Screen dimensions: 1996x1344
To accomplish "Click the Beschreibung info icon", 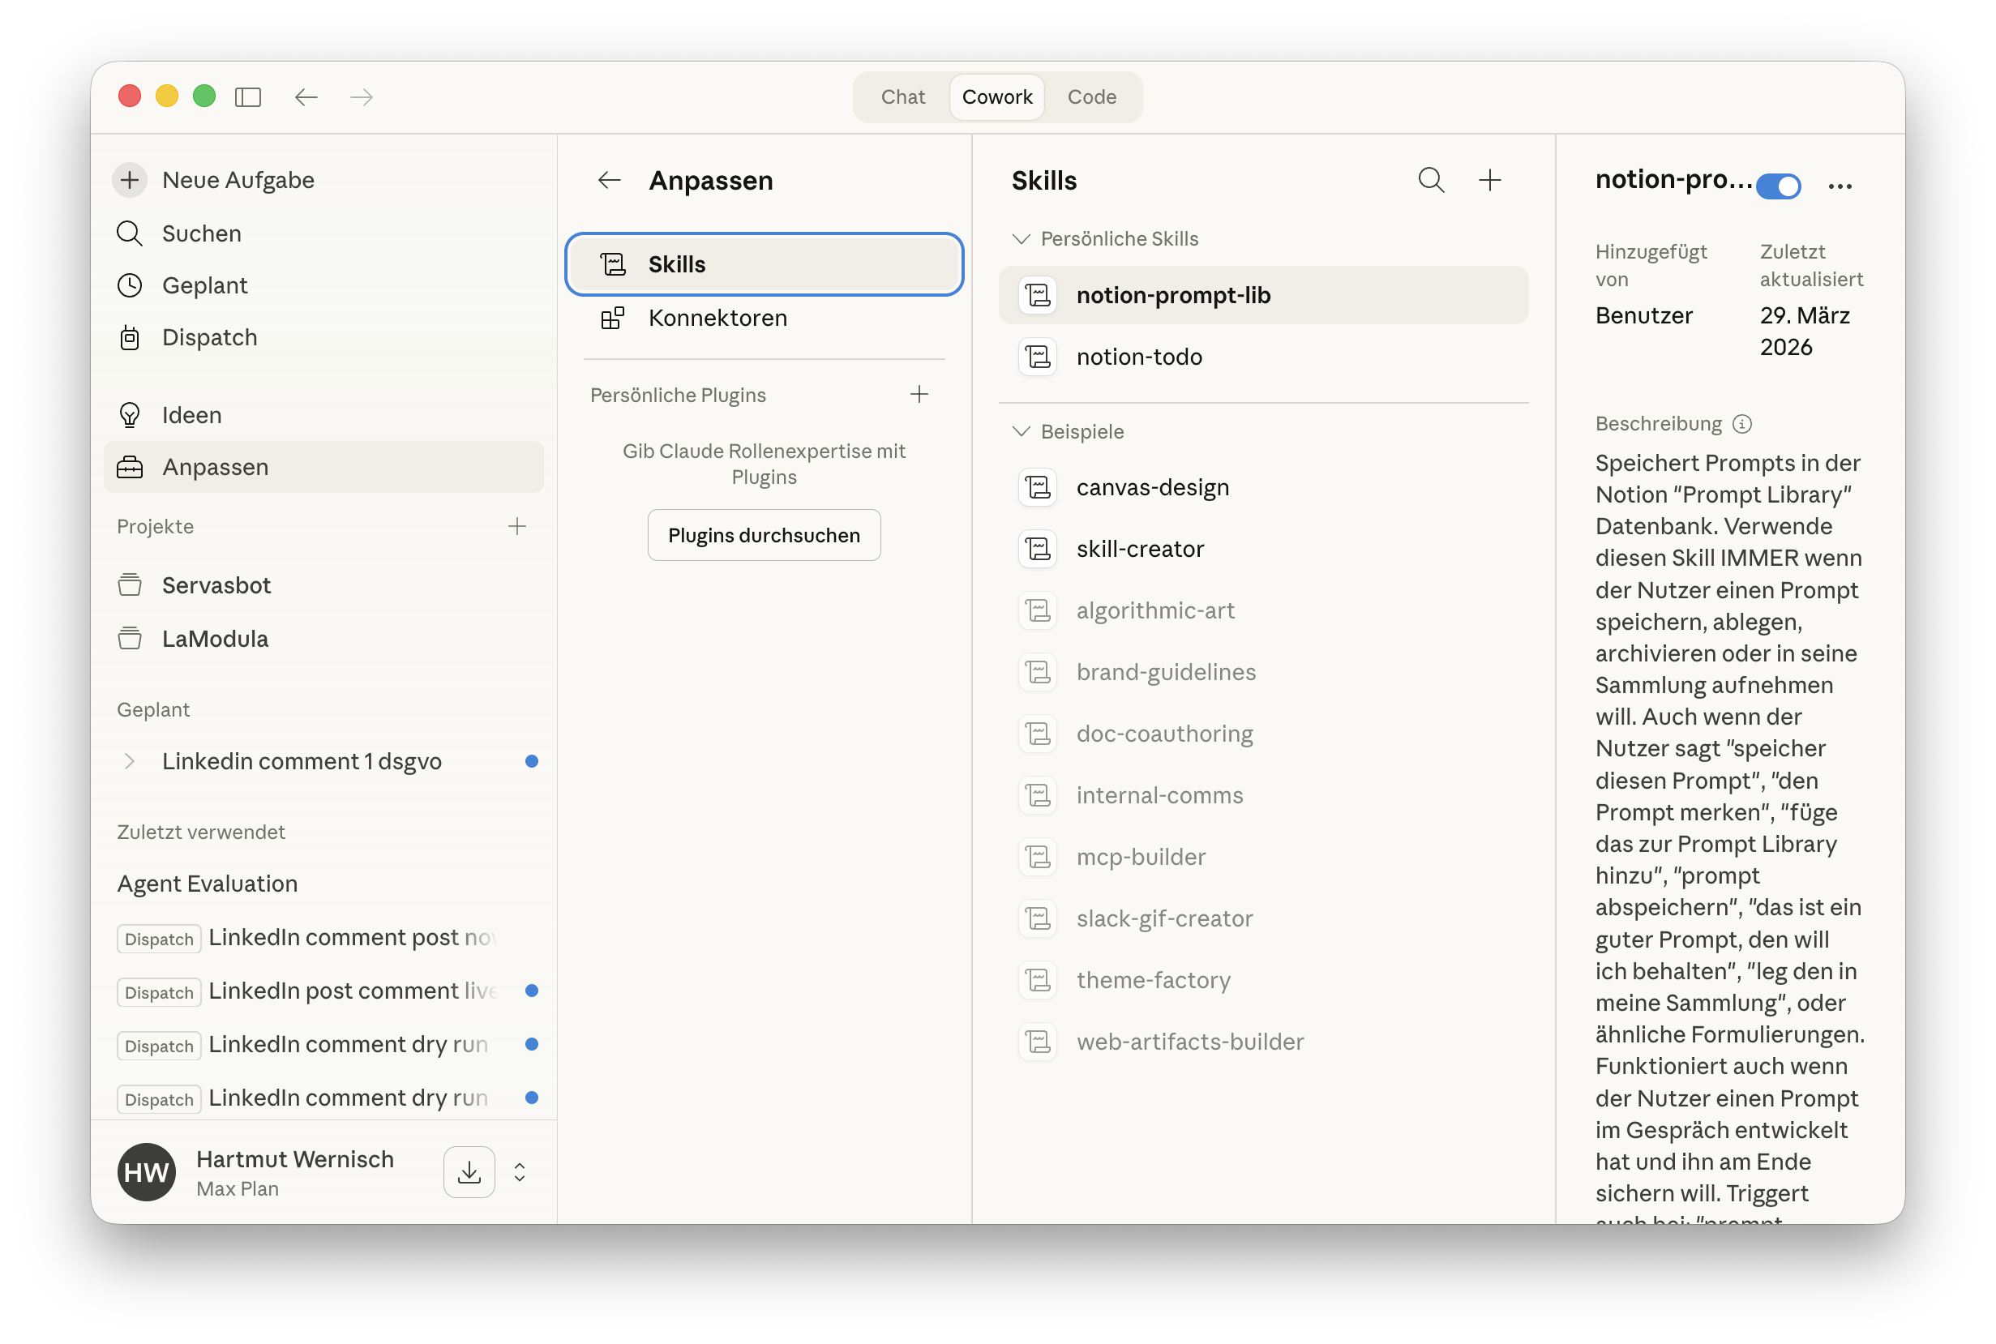I will click(x=1741, y=424).
